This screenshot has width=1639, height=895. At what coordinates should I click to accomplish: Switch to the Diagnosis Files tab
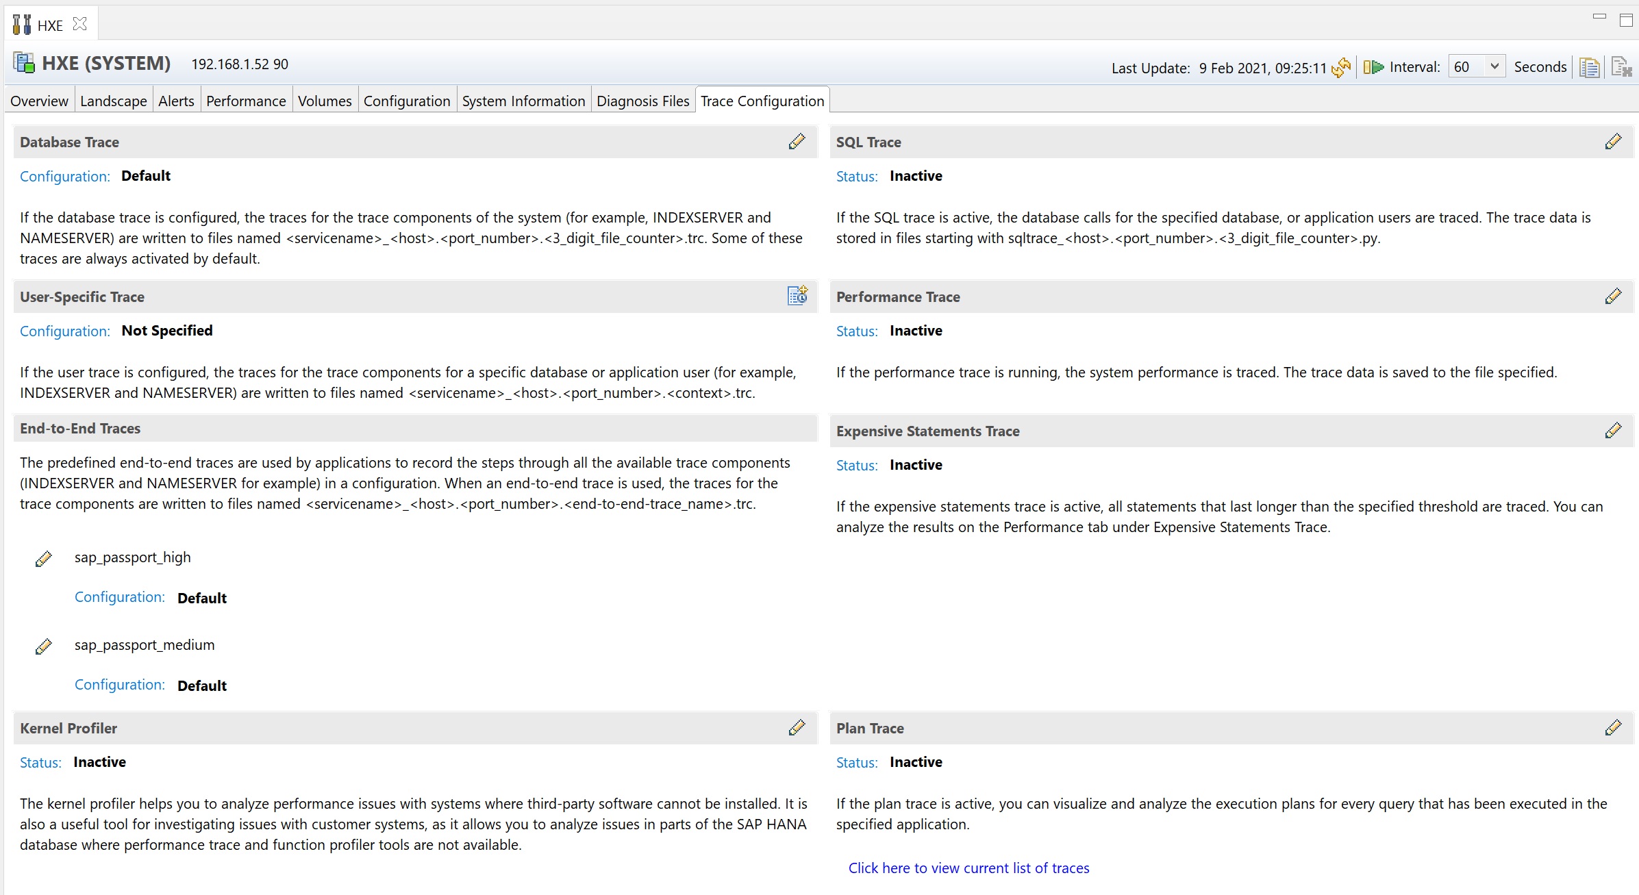(x=642, y=101)
